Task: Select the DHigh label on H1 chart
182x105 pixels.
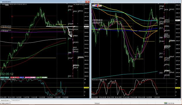Action: (x=162, y=6)
